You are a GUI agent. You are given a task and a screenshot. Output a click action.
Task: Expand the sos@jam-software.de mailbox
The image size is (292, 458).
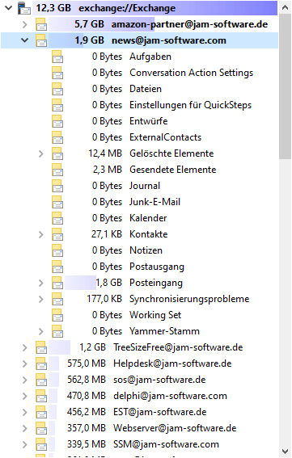(25, 380)
